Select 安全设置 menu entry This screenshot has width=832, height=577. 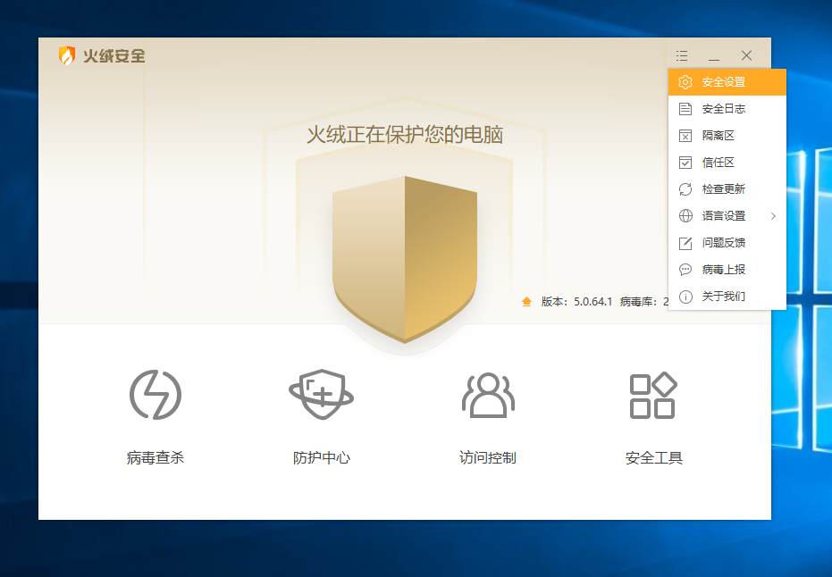[x=727, y=82]
